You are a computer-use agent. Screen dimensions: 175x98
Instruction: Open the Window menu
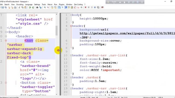coord(69,4)
